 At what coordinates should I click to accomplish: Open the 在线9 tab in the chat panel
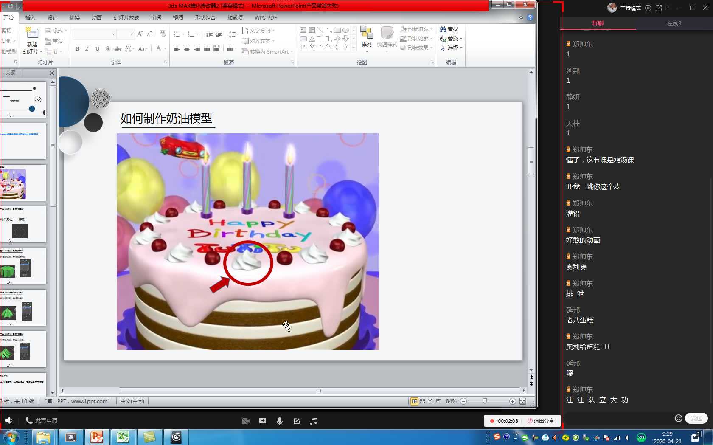pos(673,24)
